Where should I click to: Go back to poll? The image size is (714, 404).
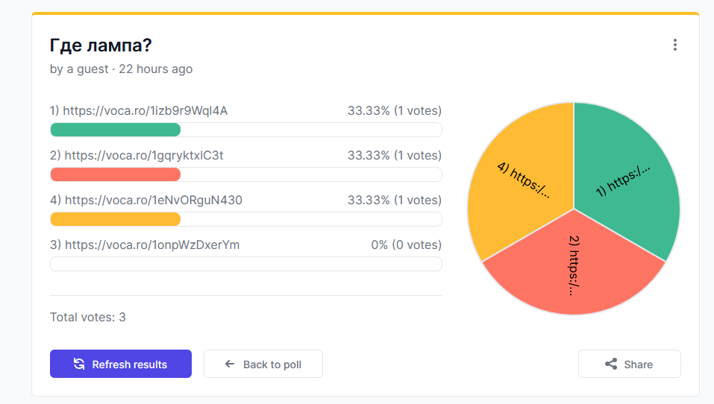click(263, 364)
